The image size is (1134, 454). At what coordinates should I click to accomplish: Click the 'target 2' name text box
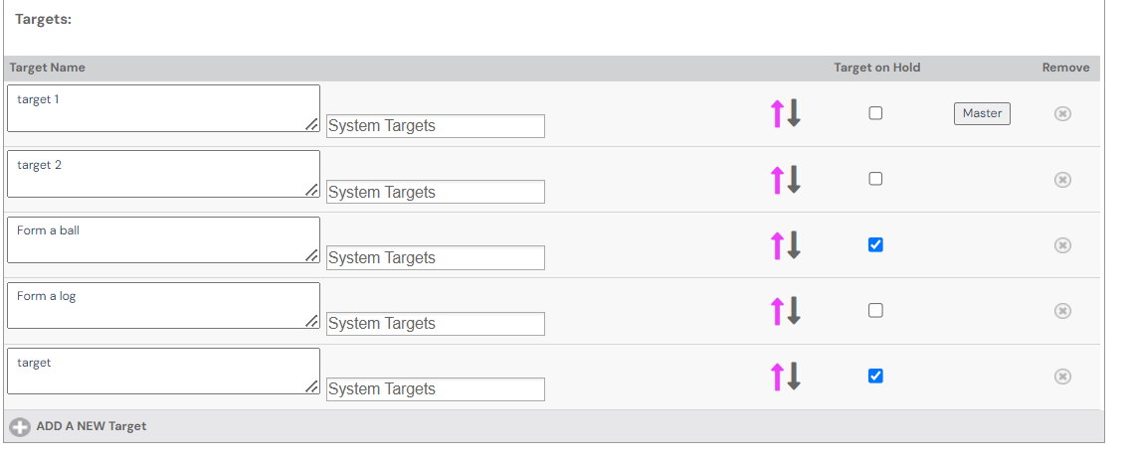163,174
